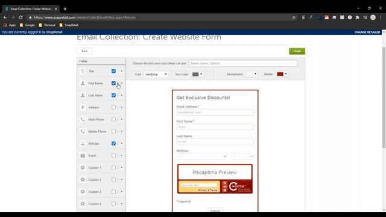Click the Custom 4 gear icon
386x217 pixels.
(x=83, y=204)
